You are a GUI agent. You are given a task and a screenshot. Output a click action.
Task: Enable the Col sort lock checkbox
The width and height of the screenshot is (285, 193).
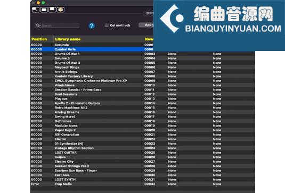(107, 25)
